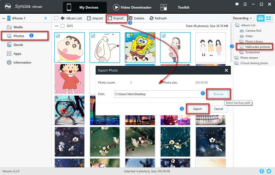Image resolution: width=275 pixels, height=175 pixels.
Task: Open the hamburger menu in the title bar
Action: tap(245, 4)
